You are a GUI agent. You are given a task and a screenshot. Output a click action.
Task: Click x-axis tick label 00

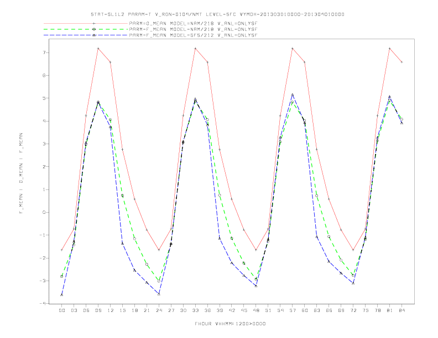[x=62, y=310]
